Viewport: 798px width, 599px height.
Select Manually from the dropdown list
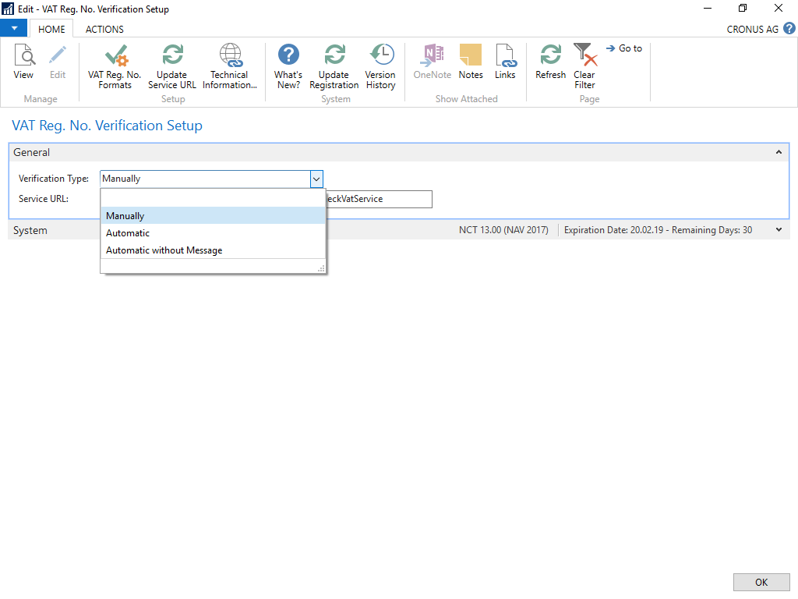click(x=213, y=216)
